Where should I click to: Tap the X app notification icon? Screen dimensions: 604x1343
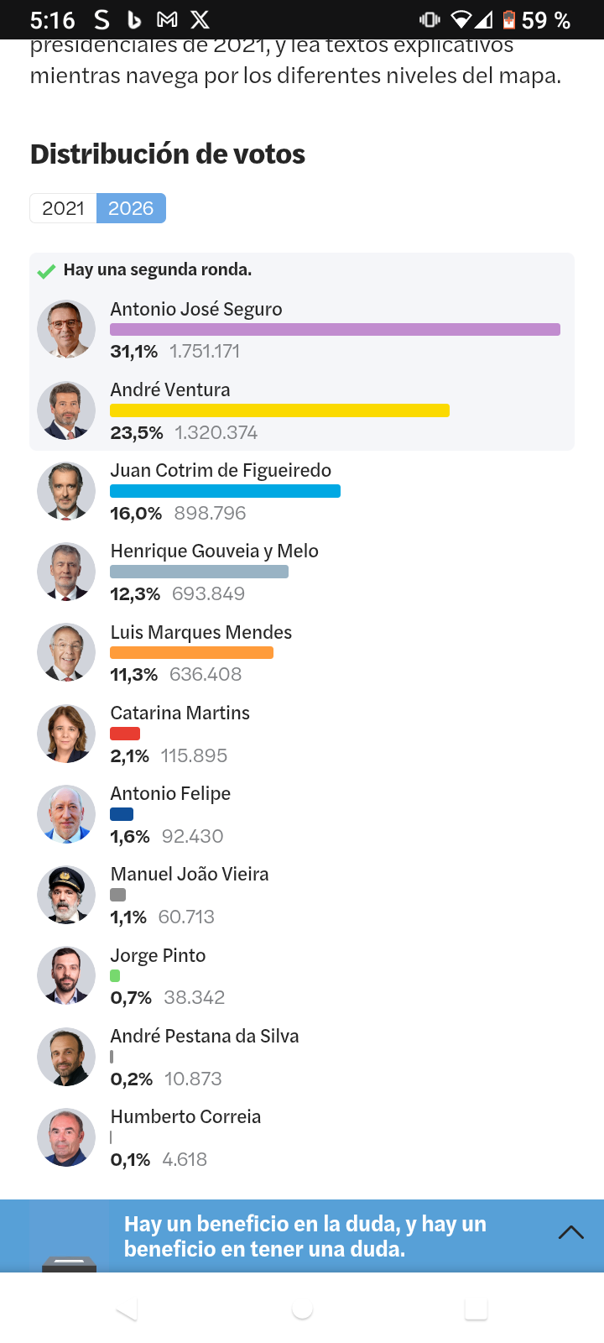pyautogui.click(x=200, y=19)
